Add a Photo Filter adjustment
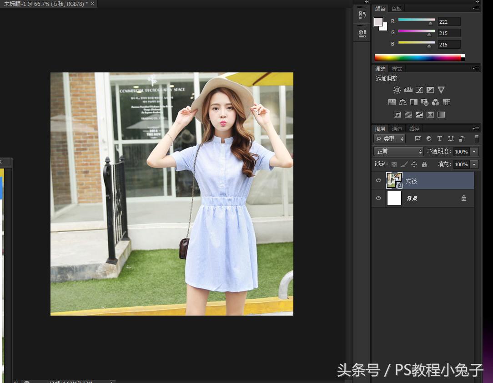The width and height of the screenshot is (493, 383). pyautogui.click(x=424, y=102)
